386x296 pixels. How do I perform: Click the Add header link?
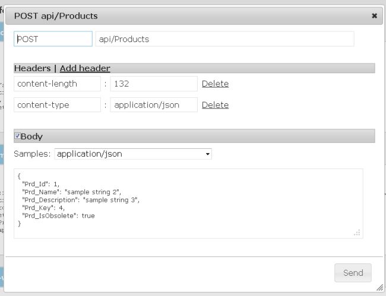(x=85, y=68)
